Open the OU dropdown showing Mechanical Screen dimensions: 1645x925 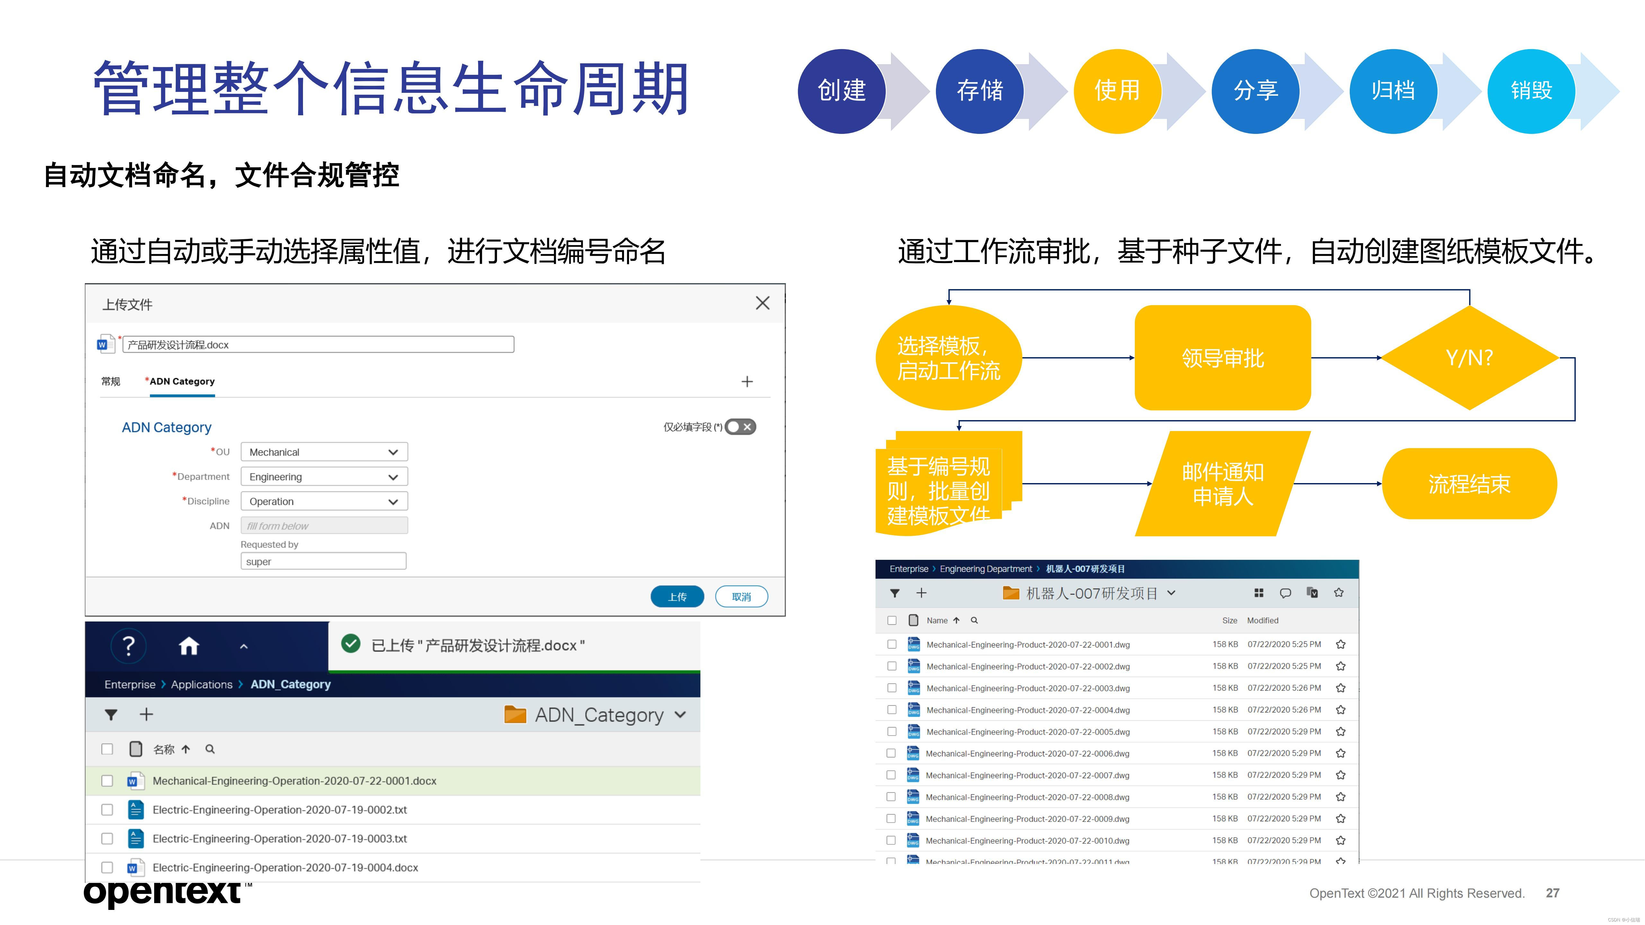tap(324, 452)
